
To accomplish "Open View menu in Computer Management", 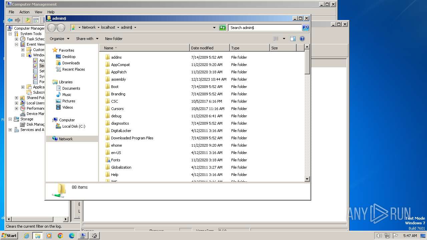I will point(39,12).
